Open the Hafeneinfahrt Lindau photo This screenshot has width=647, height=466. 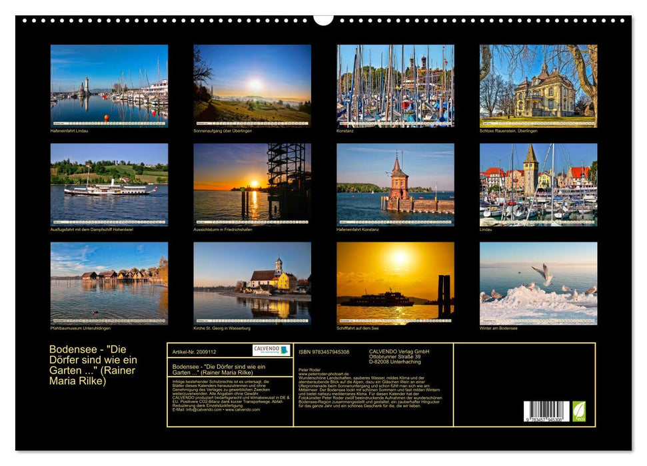(109, 85)
